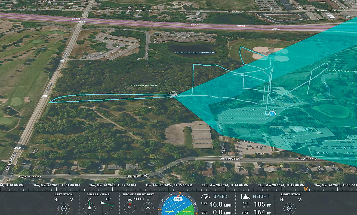The image size is (357, 215).
Task: Click the HEIGHT heading label
Action: coord(261,196)
